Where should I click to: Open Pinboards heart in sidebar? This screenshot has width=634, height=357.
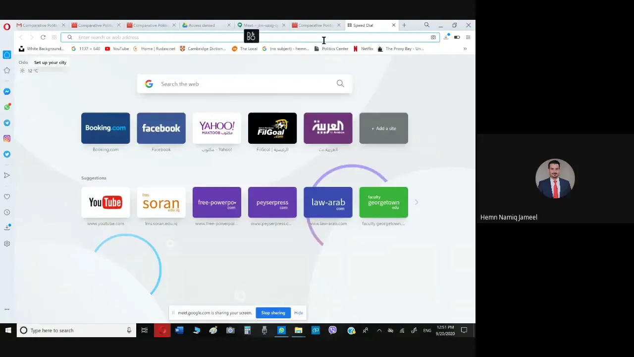[x=7, y=197]
